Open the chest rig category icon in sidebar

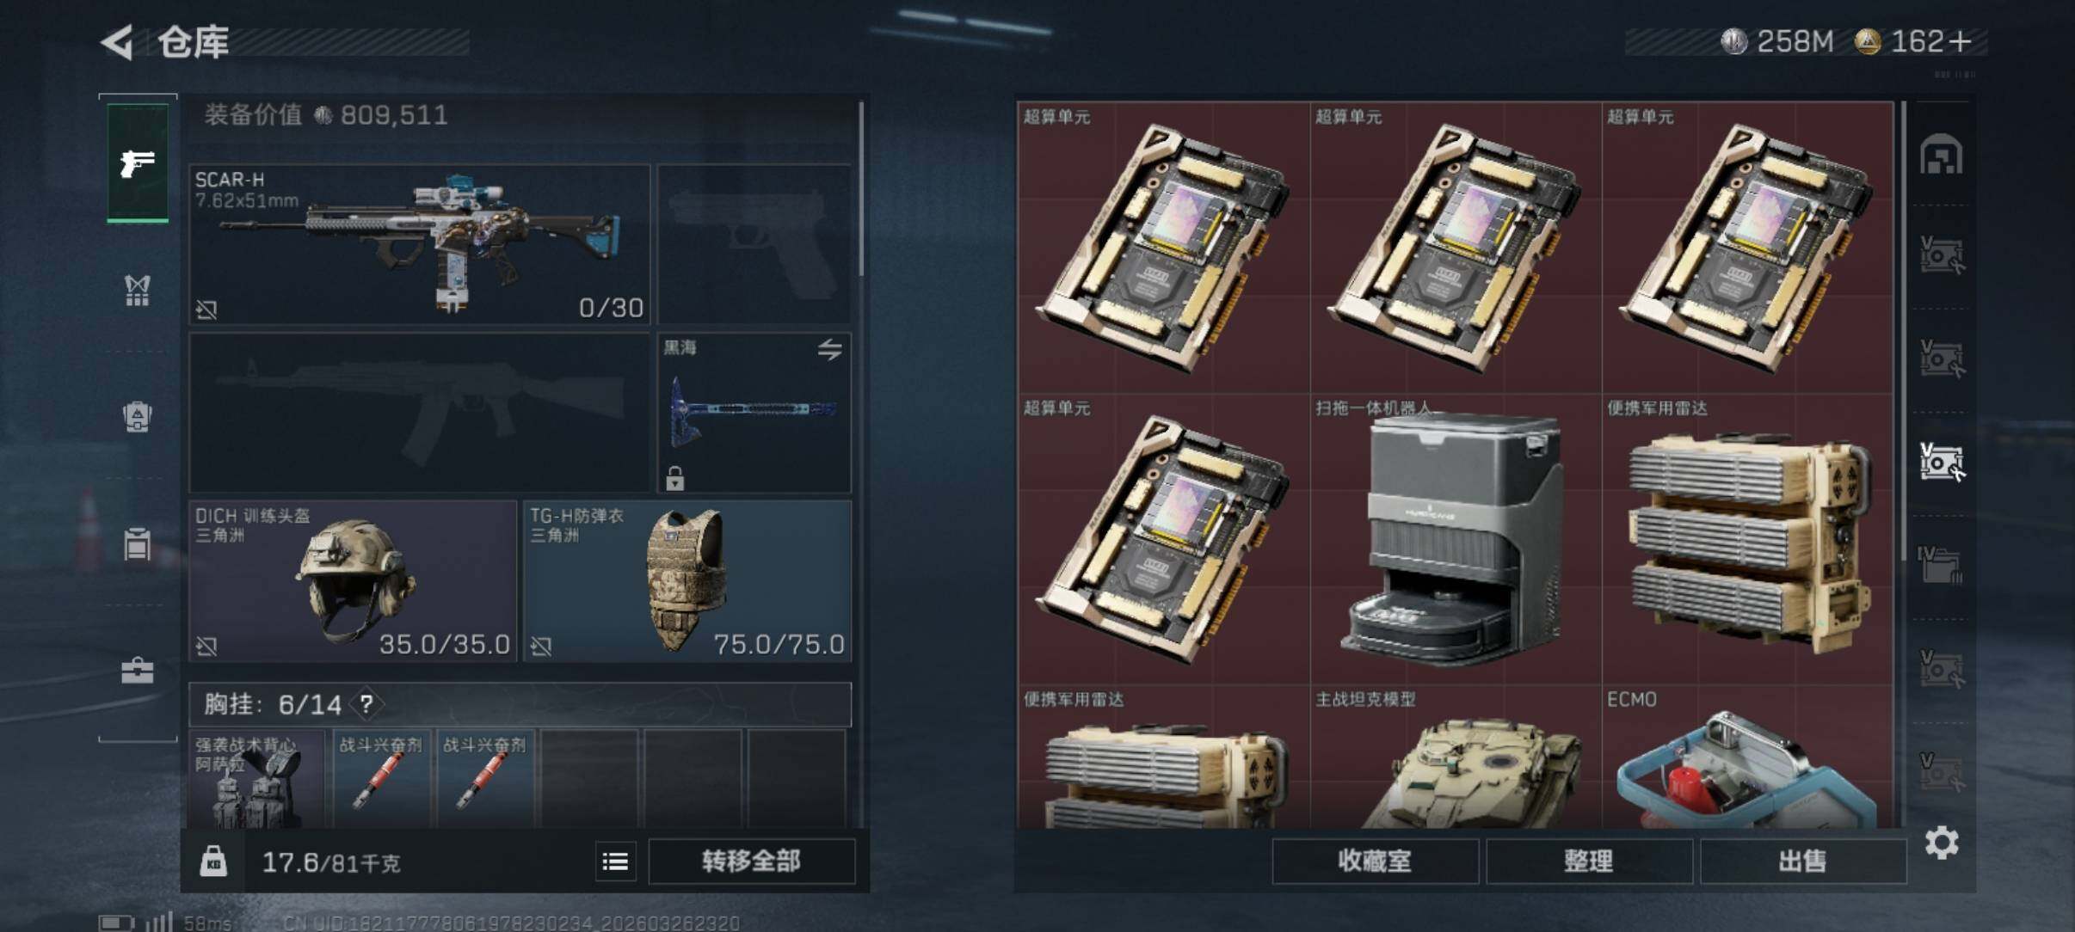[x=138, y=543]
